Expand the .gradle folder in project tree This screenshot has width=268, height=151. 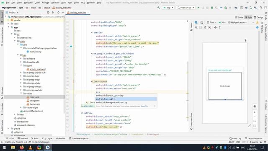[x=8, y=20]
